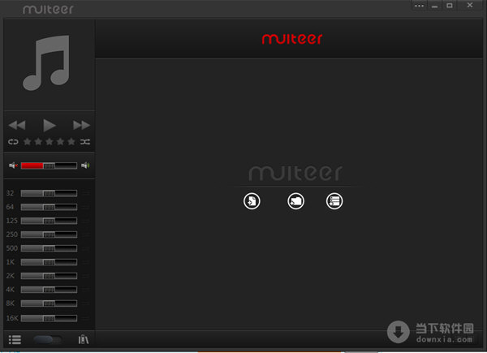Screen dimensions: 487x353
Task: Open the music library icon
Action: (x=83, y=339)
